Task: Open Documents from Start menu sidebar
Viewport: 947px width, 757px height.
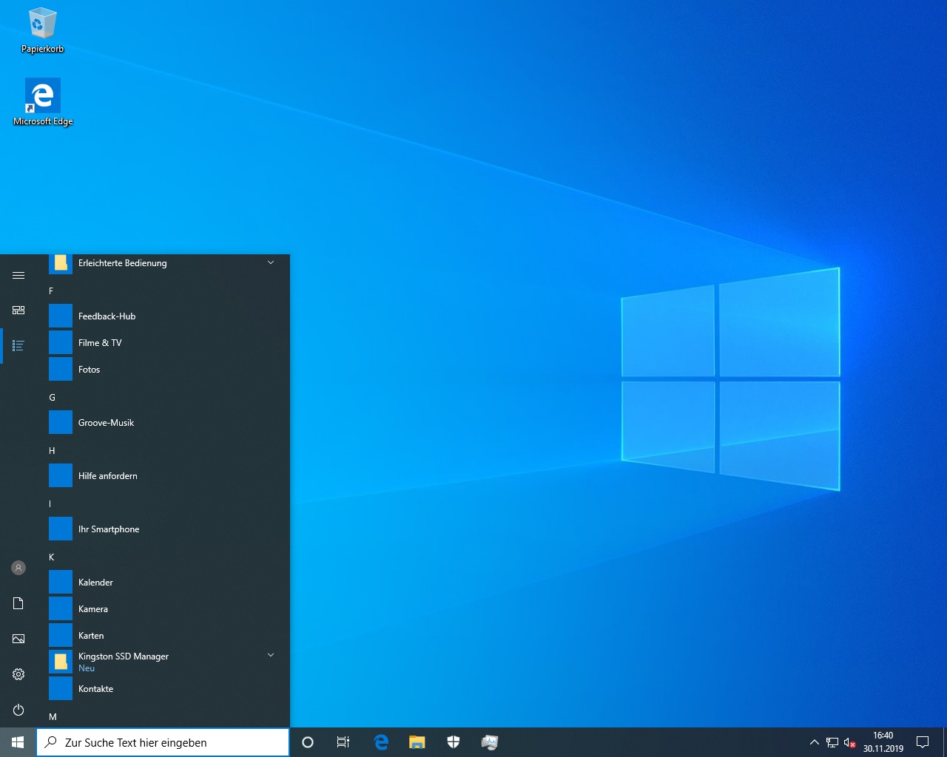Action: 18,603
